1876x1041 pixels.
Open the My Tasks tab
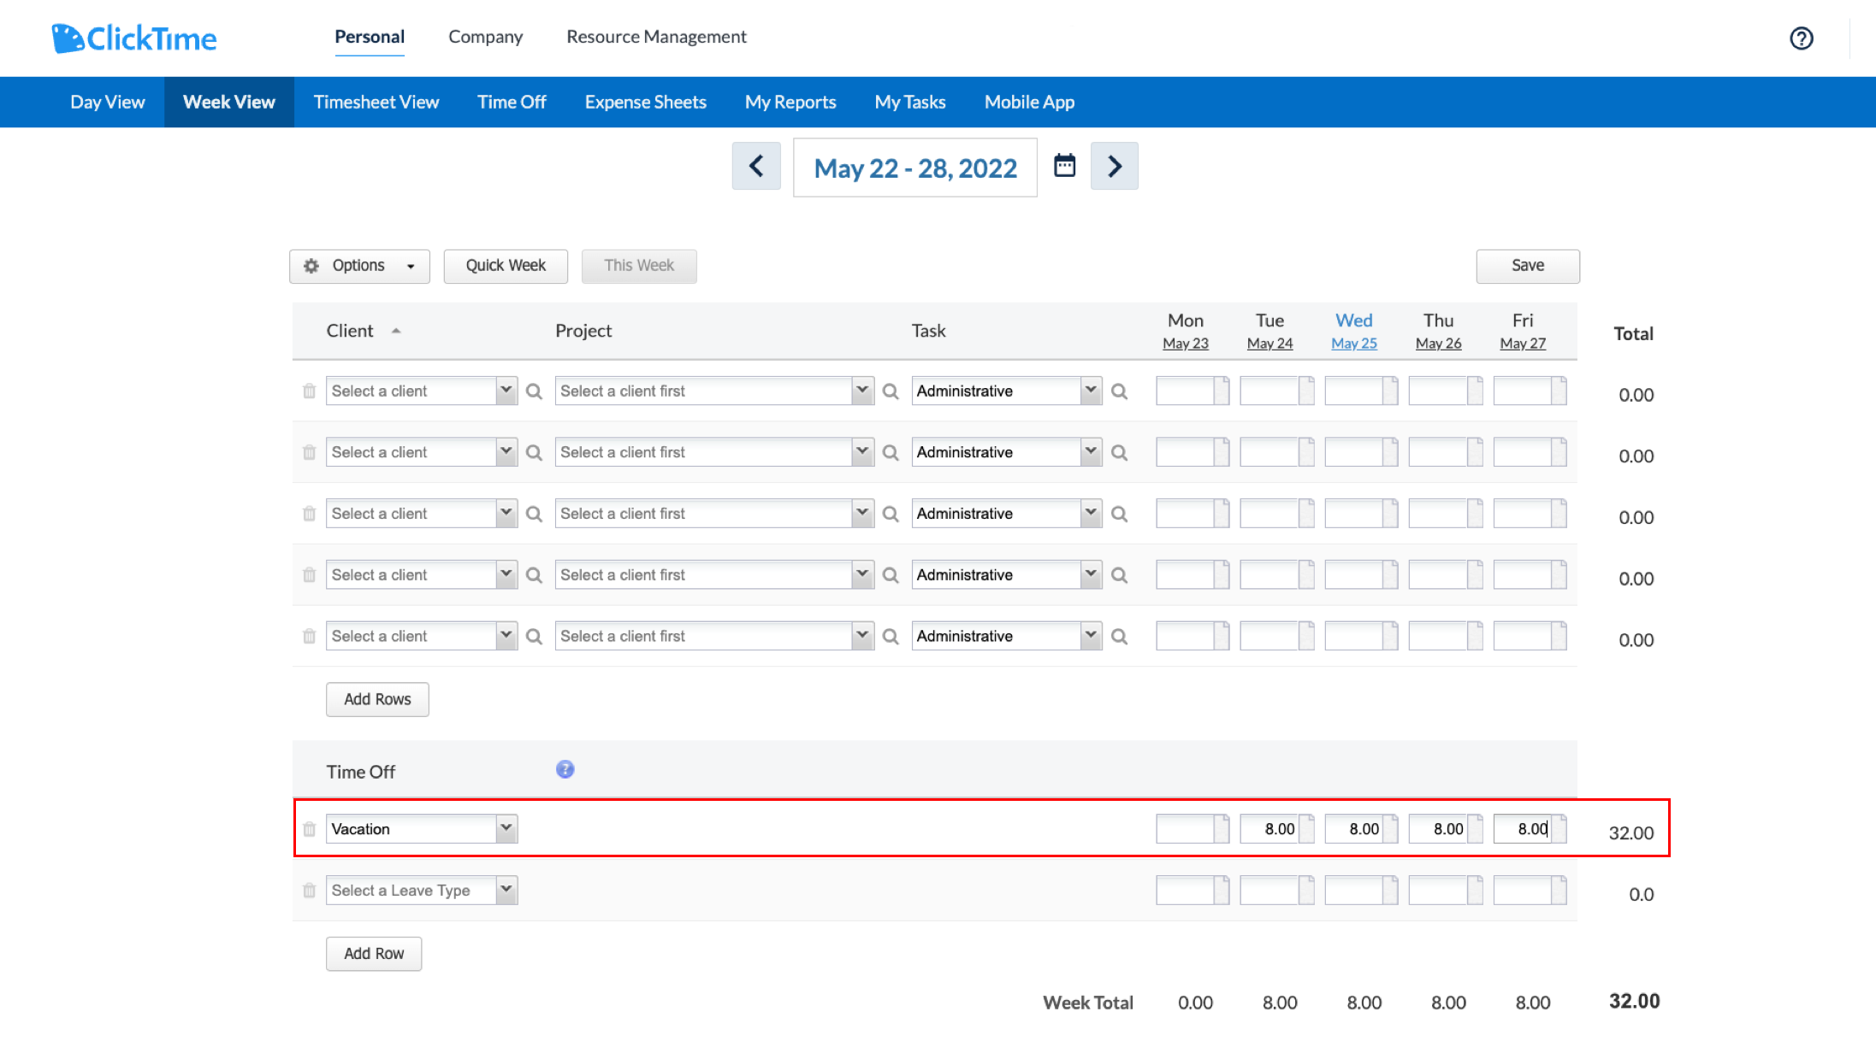tap(910, 102)
